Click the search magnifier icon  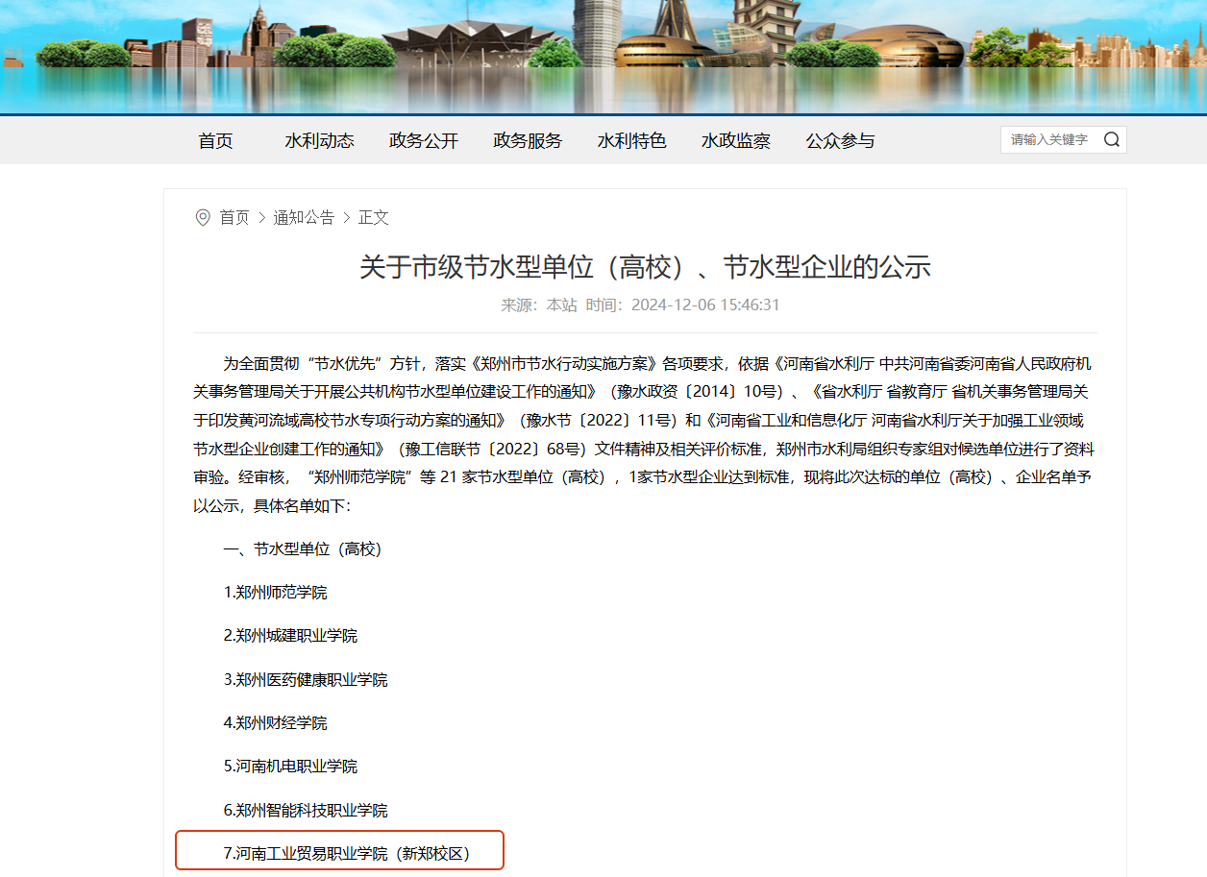[1111, 139]
